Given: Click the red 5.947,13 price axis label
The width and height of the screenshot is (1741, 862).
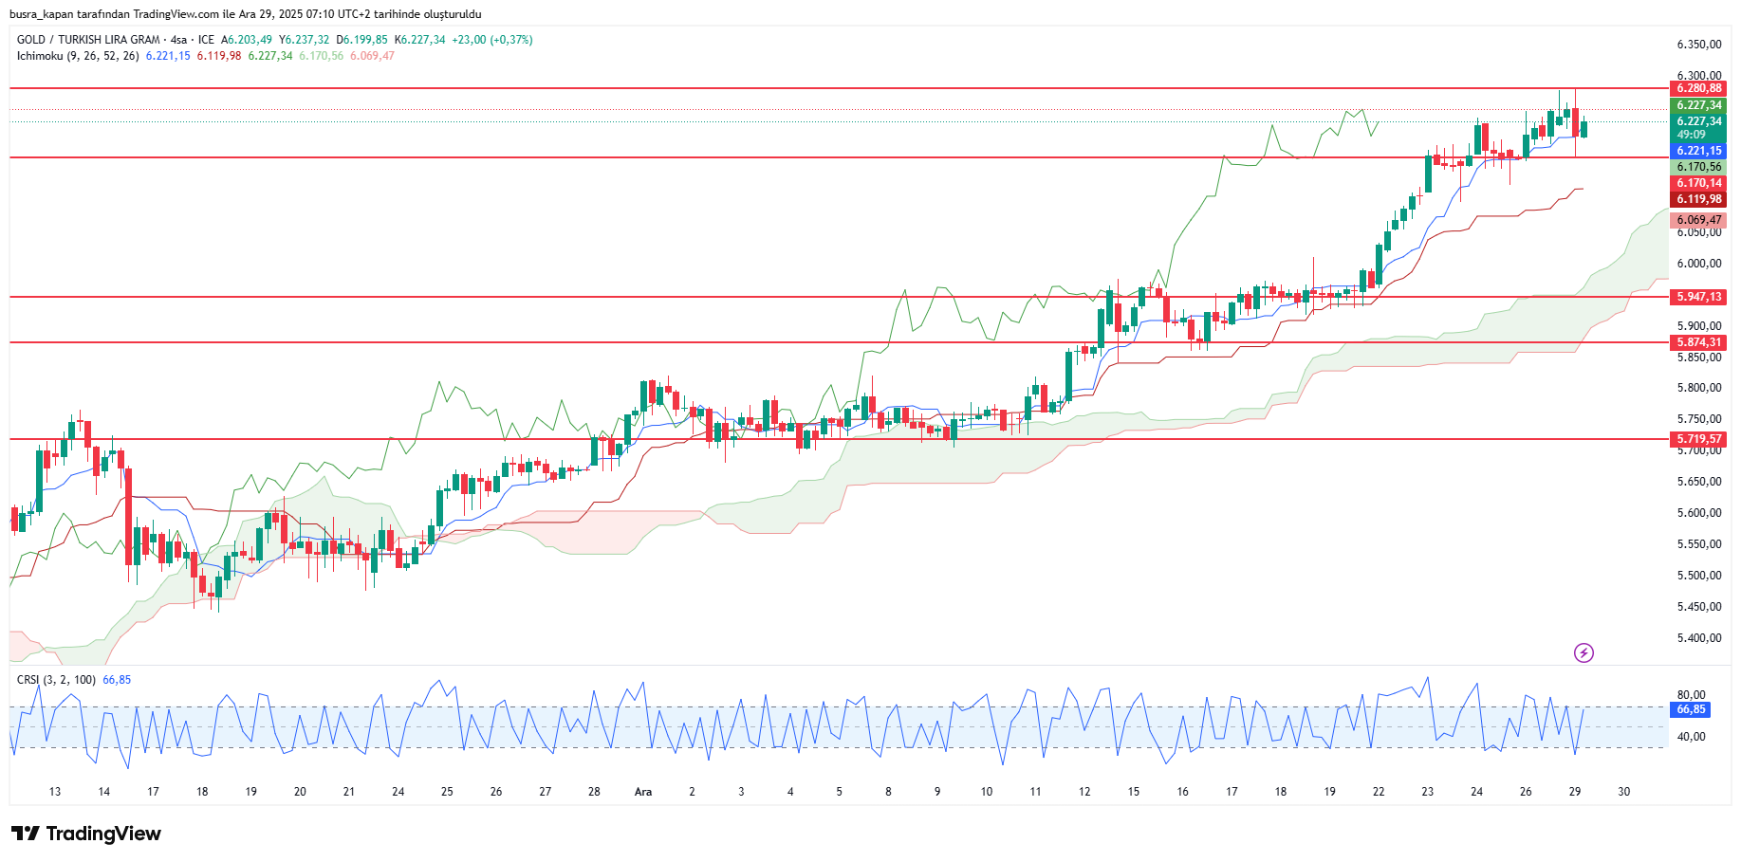Looking at the screenshot, I should 1697,297.
